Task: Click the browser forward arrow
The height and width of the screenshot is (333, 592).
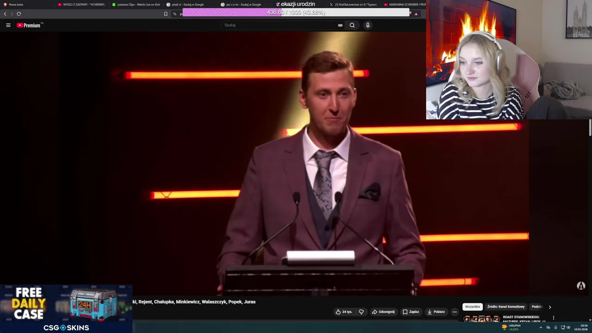Action: click(x=12, y=14)
